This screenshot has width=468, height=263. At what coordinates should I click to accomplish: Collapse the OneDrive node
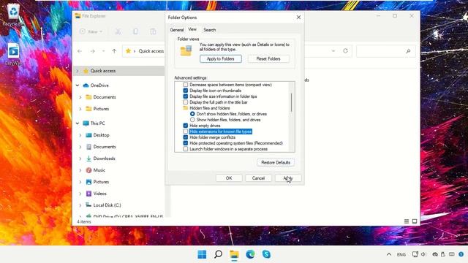coord(78,85)
